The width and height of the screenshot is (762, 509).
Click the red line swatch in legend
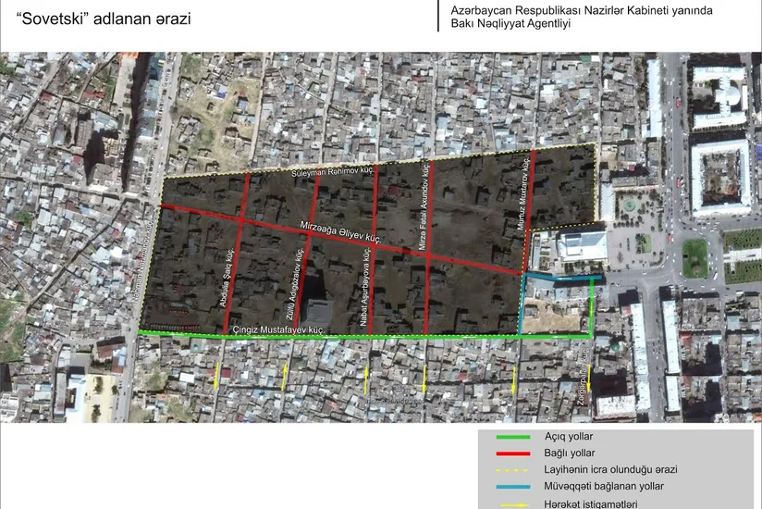tap(512, 453)
